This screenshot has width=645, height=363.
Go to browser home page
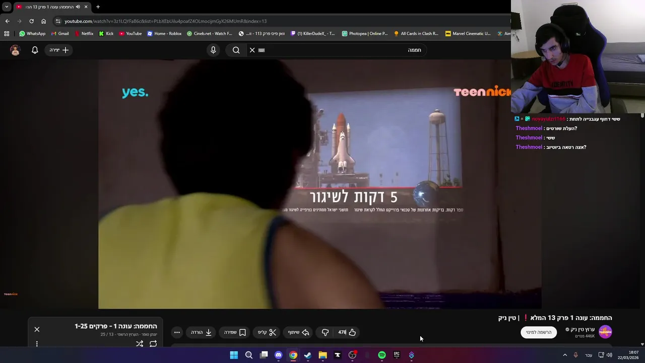(x=43, y=21)
